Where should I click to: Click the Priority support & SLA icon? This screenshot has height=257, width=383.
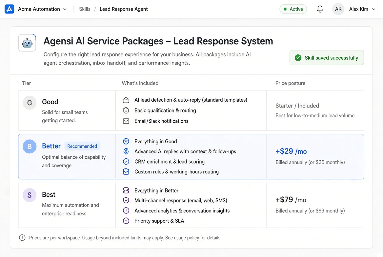(126, 221)
